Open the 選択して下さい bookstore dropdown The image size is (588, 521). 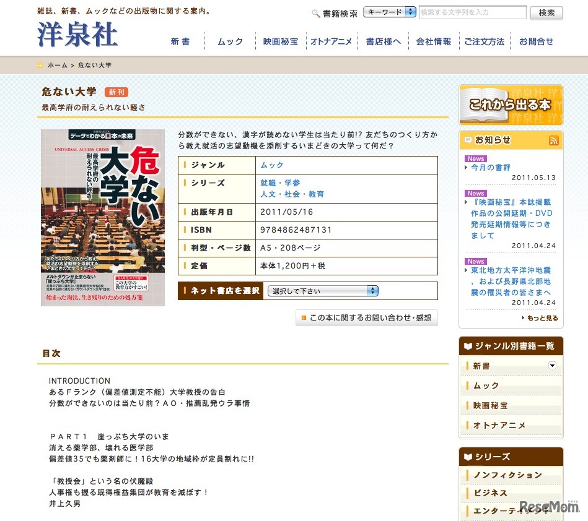[x=322, y=291]
